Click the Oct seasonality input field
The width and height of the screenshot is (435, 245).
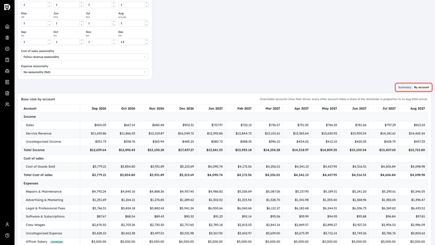67,42
